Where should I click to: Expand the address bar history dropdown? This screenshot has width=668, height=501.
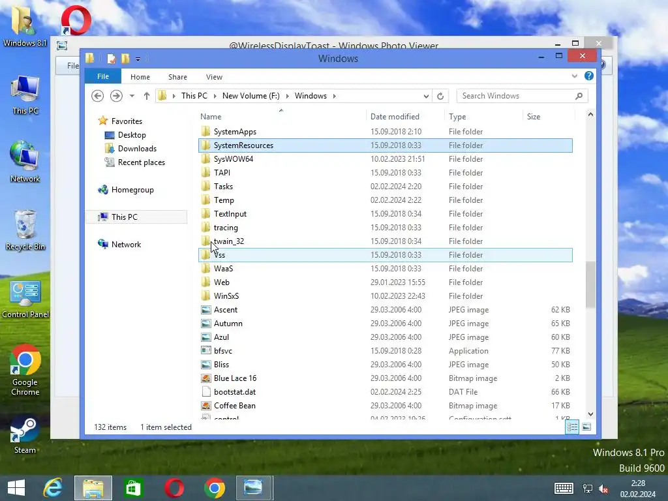point(426,97)
